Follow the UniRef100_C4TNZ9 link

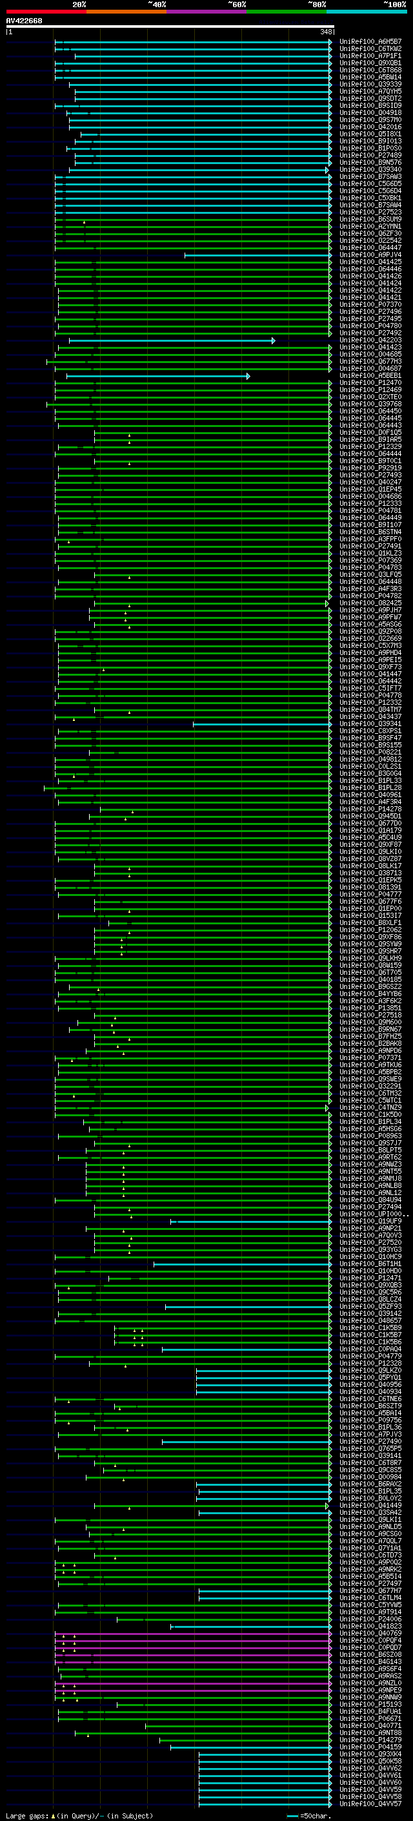coord(370,1107)
